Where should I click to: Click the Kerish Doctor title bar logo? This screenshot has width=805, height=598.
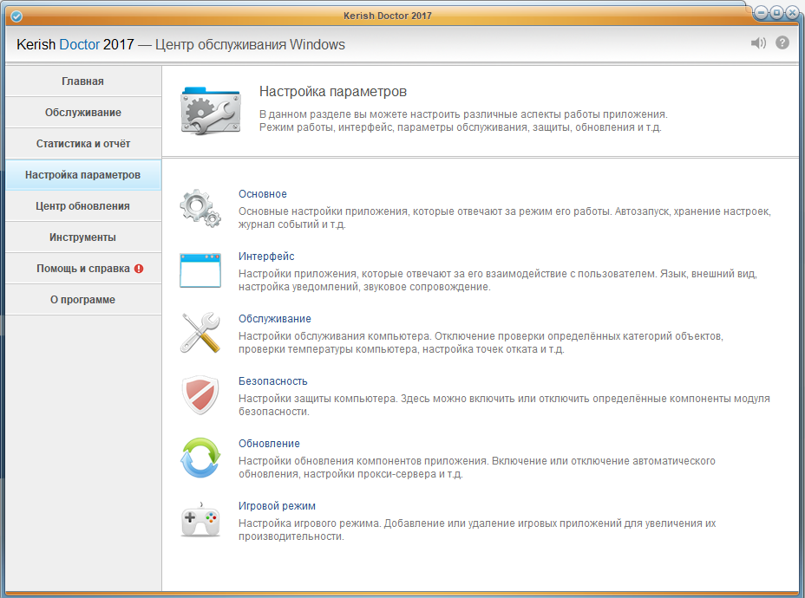click(x=16, y=16)
